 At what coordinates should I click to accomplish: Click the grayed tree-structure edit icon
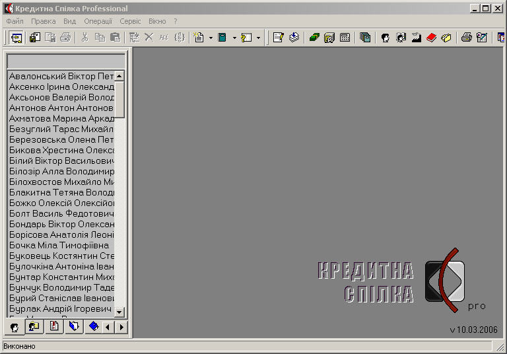point(134,38)
